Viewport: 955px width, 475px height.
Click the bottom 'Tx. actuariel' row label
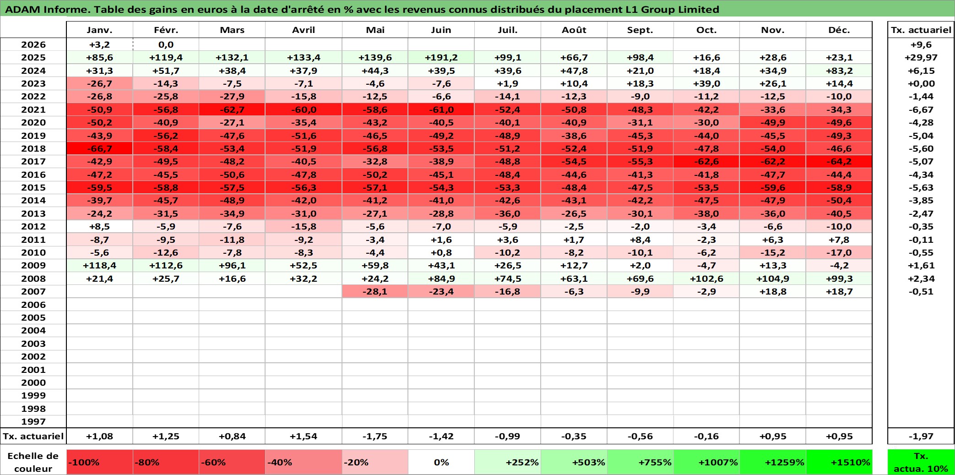33,436
